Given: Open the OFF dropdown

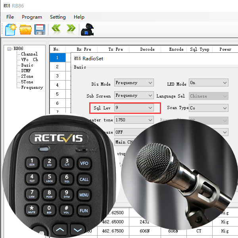Looking at the screenshot, I should coord(131,132).
